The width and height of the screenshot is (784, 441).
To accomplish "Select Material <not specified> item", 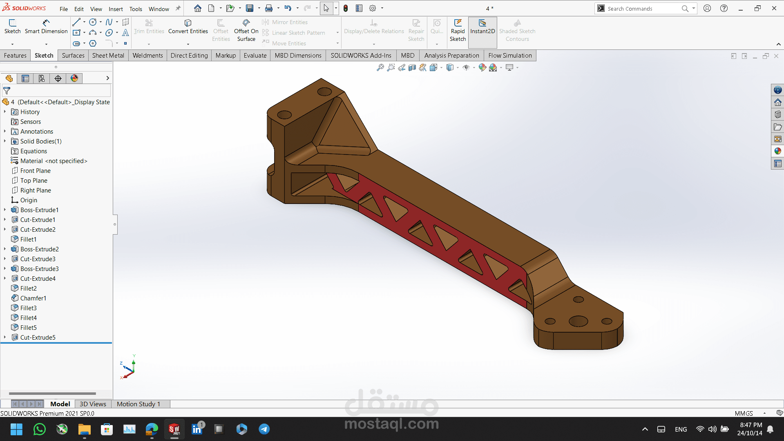I will [x=54, y=161].
